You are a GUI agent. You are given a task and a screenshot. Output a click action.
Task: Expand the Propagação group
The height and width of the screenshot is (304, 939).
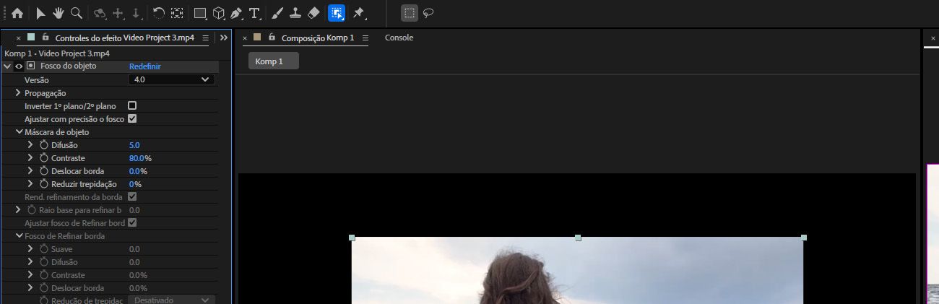[x=19, y=92]
